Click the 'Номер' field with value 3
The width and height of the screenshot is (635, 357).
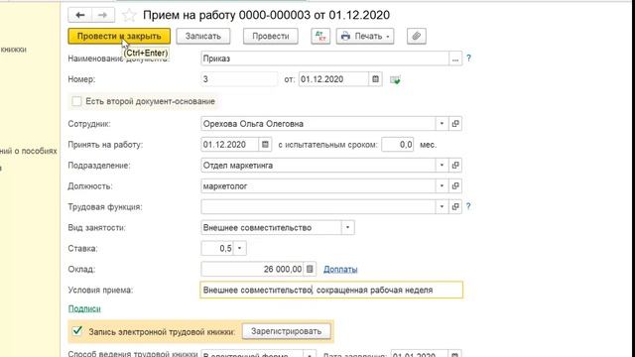(x=239, y=79)
